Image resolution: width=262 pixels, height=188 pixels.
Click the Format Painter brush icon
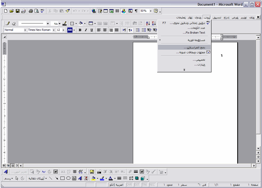[x=68, y=11]
